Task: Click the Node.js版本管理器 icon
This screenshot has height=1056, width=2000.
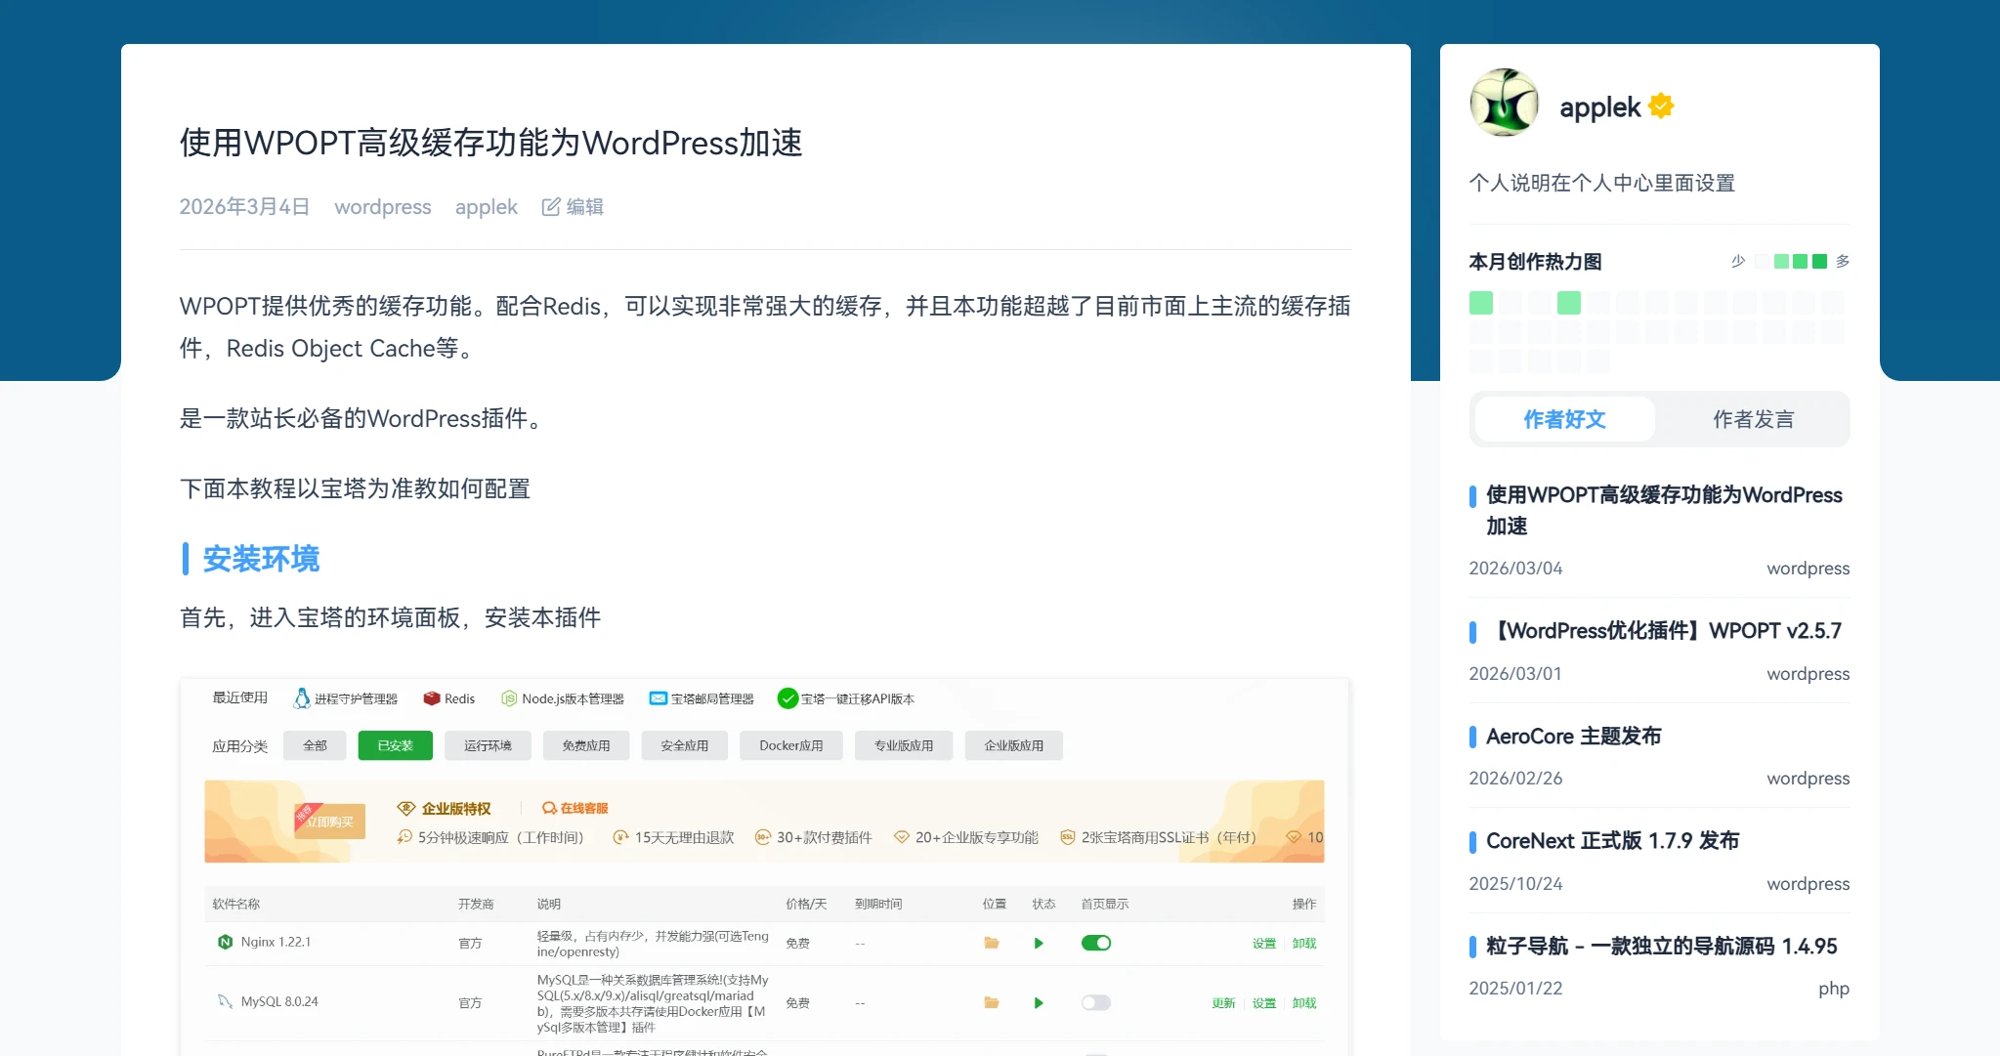Action: (508, 698)
